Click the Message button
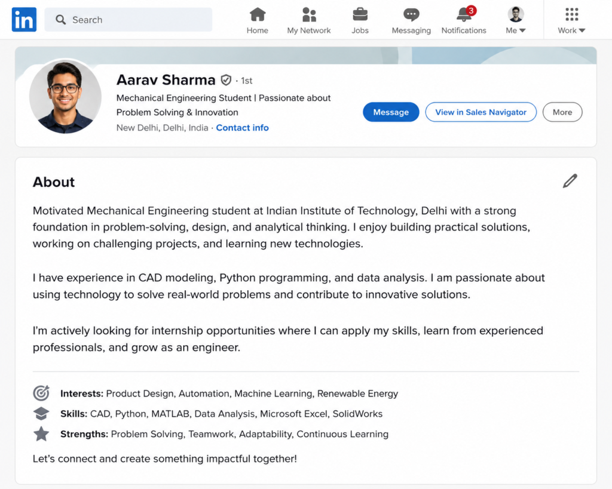Screen dimensions: 612x489 pyautogui.click(x=391, y=112)
